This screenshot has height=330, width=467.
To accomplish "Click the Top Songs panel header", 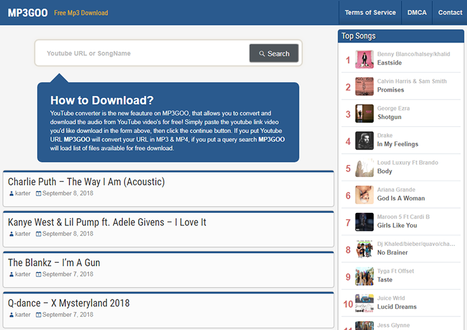I will point(401,36).
